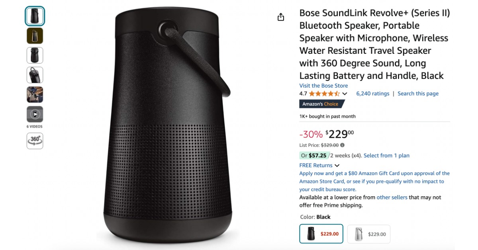Image resolution: width=478 pixels, height=250 pixels.
Task: Click the share icon above product image
Action: [281, 17]
